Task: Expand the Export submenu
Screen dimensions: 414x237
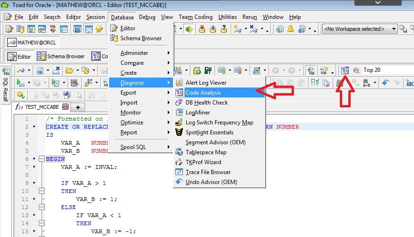Action: click(141, 93)
